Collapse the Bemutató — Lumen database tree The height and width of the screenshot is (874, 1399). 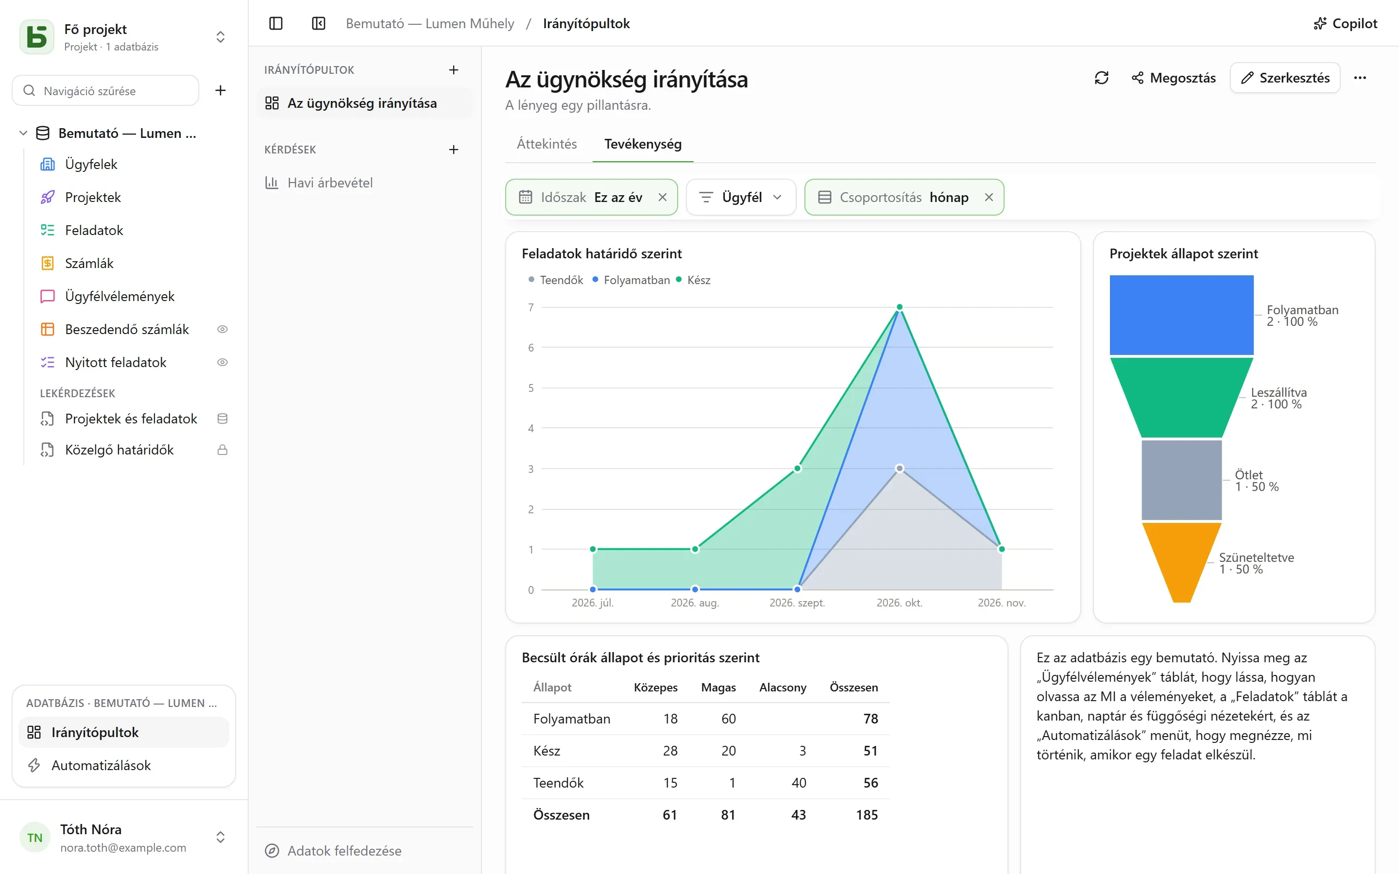[23, 134]
